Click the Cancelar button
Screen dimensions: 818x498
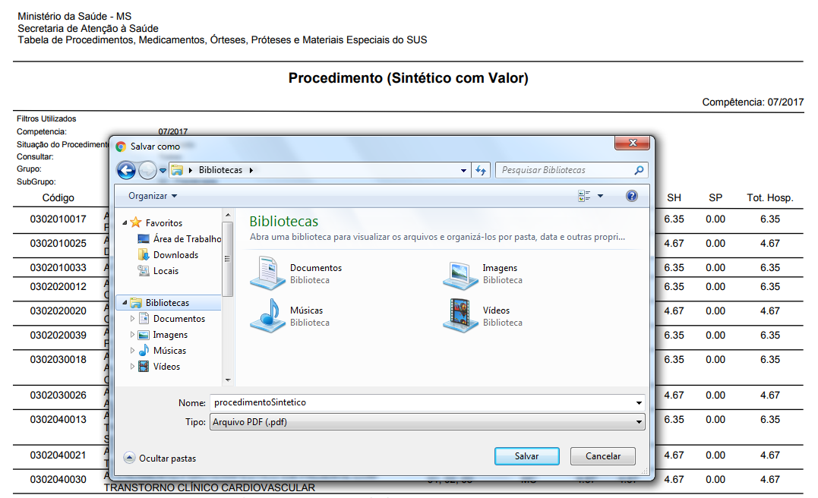click(x=603, y=456)
